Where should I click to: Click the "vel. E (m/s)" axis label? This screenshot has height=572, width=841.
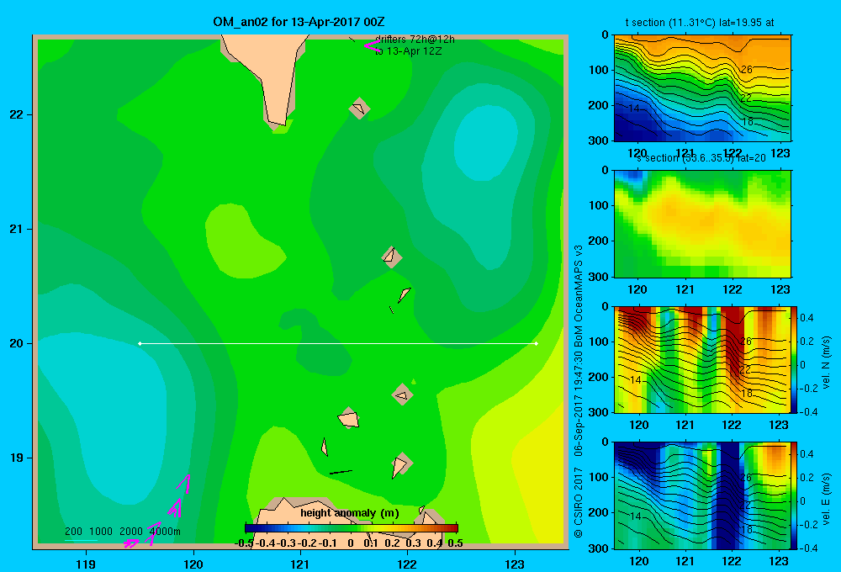826,499
